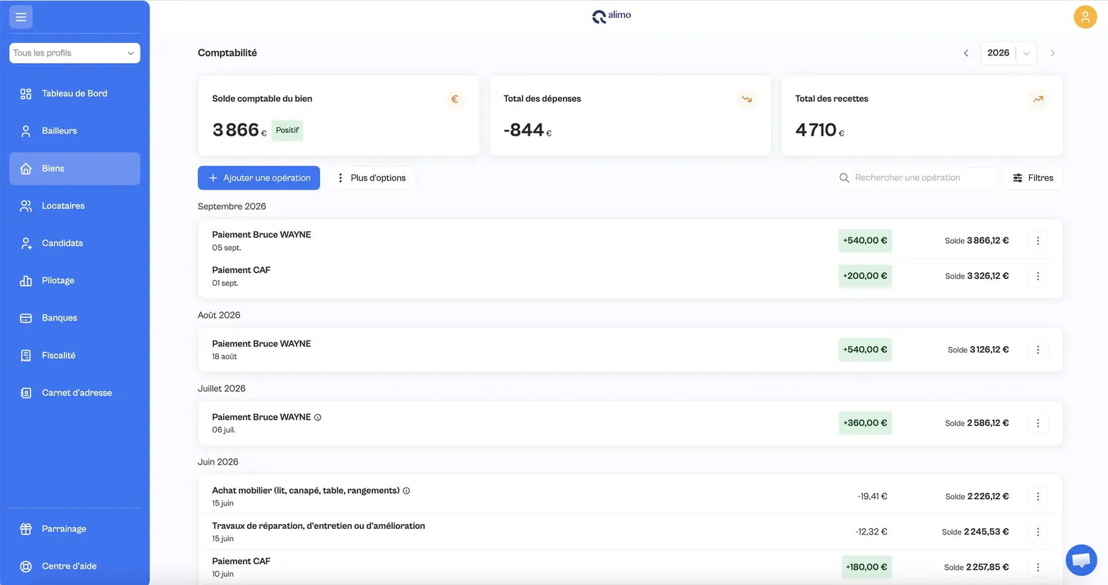Click the Achat mobilier operation title
This screenshot has width=1108, height=585.
click(306, 491)
